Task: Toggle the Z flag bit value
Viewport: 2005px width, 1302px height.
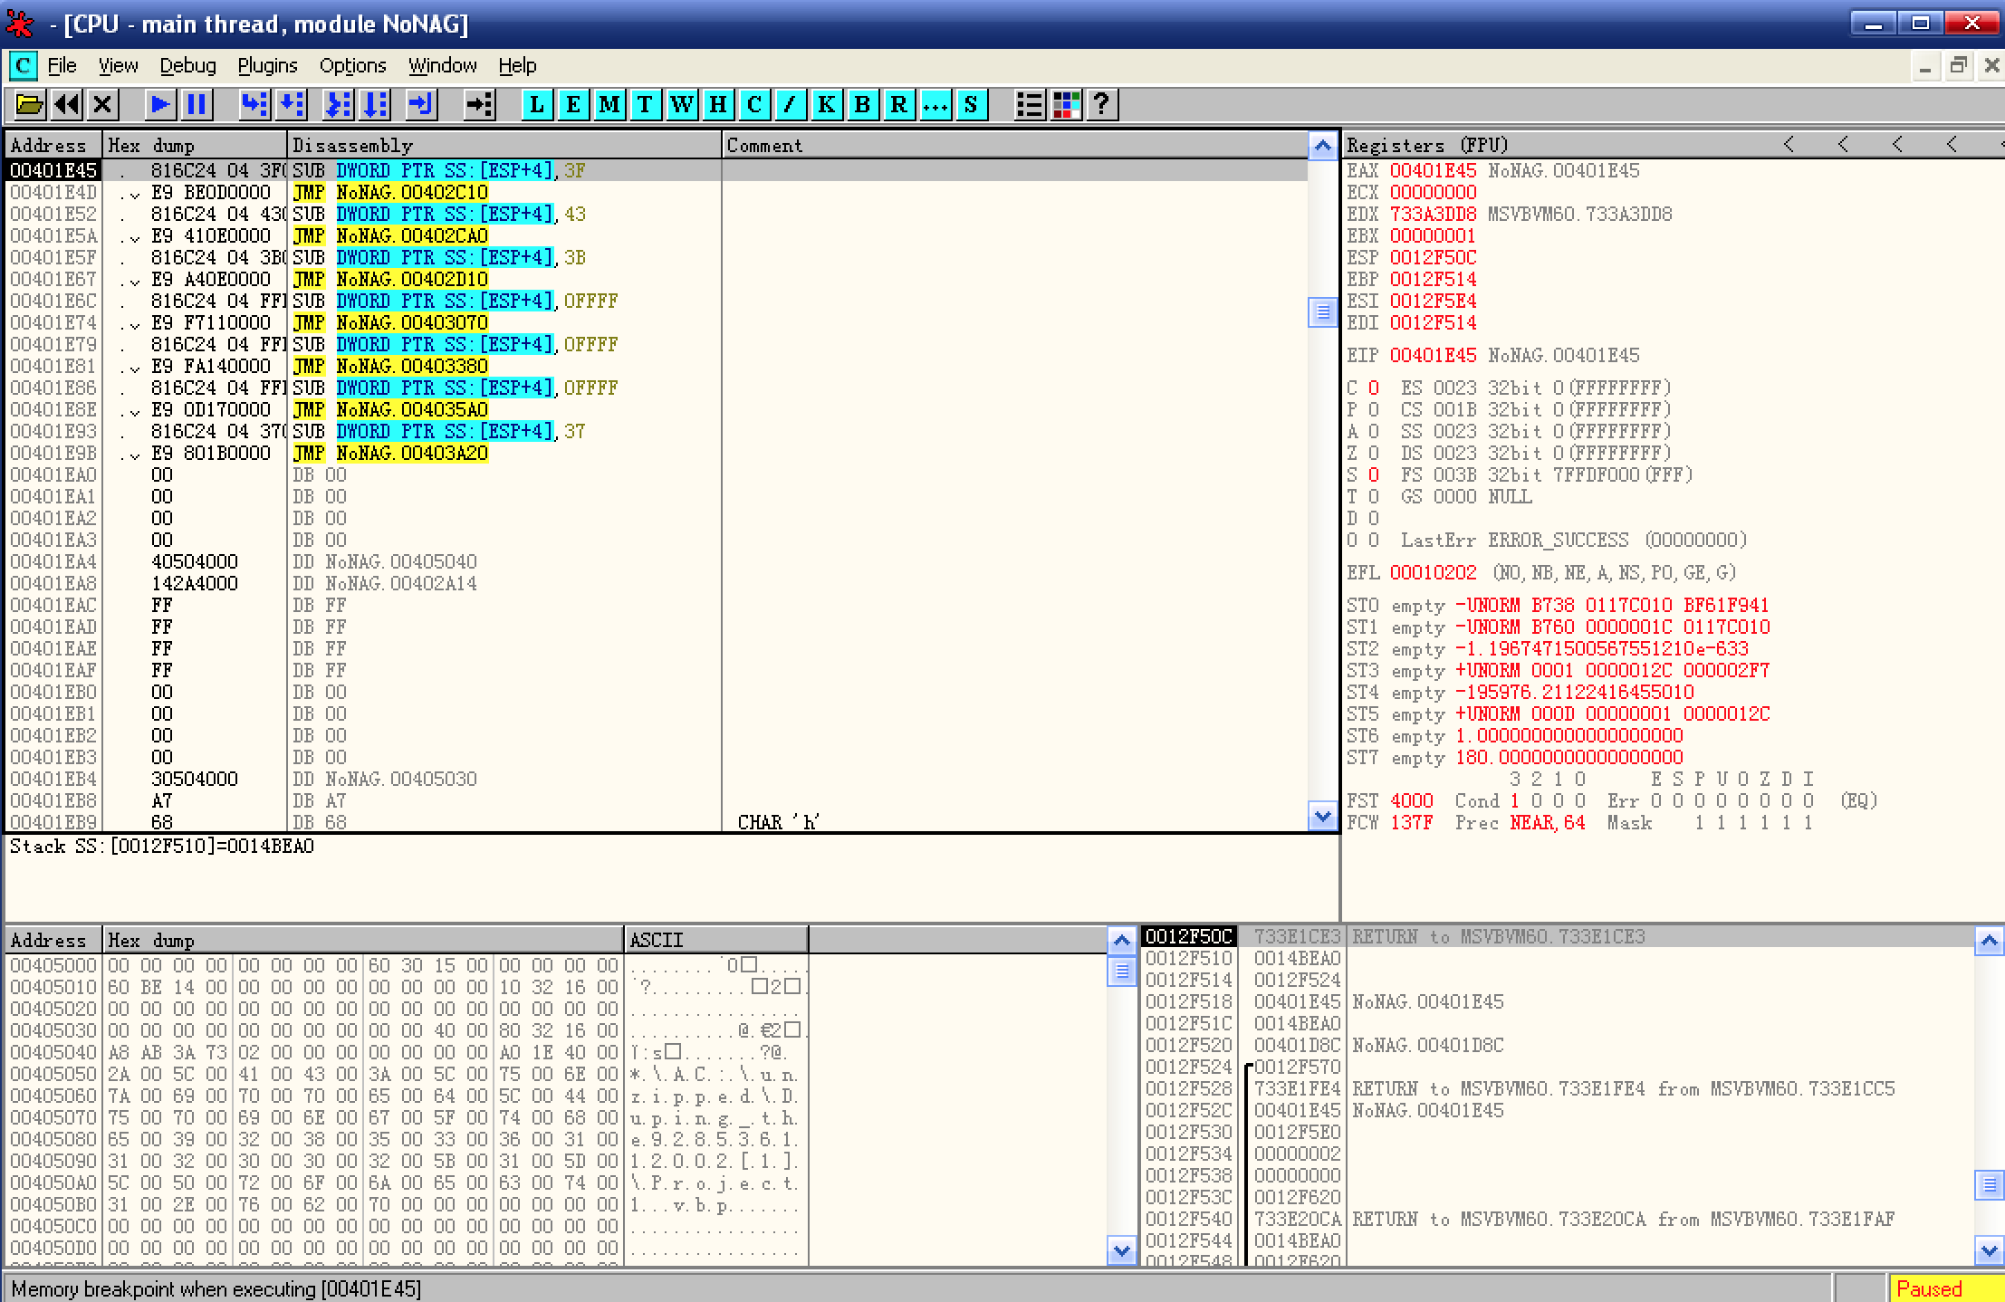Action: [x=1374, y=454]
